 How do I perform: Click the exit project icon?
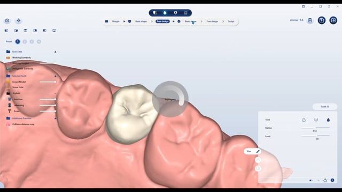(x=333, y=20)
